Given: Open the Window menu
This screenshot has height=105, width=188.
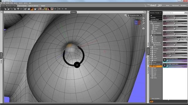Looking at the screenshot, I should tap(26, 3).
